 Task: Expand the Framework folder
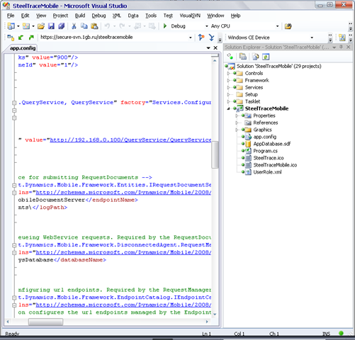click(228, 81)
